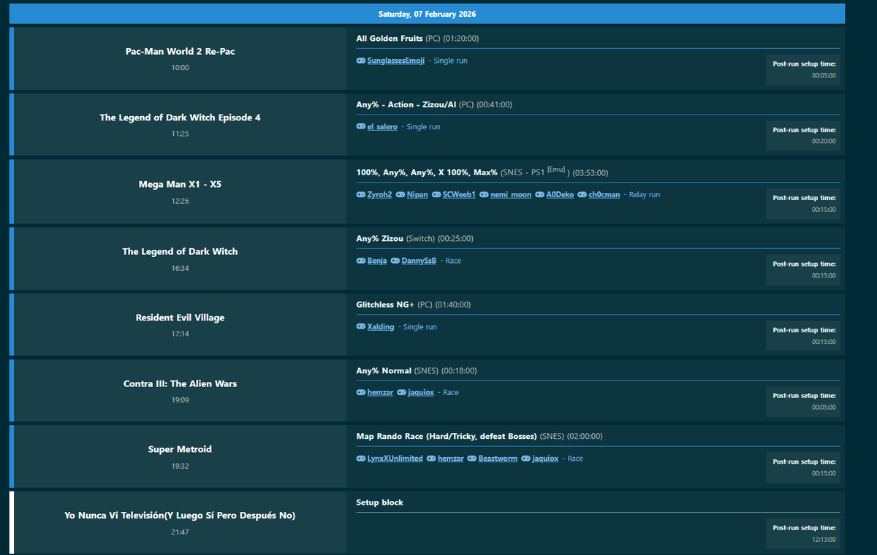Visit DannySsB runner link
Viewport: 877px width, 555px height.
click(419, 261)
